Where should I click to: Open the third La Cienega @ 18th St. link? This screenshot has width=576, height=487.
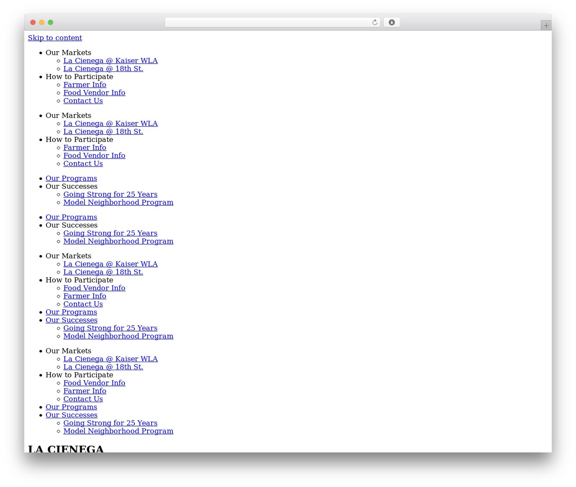click(103, 272)
